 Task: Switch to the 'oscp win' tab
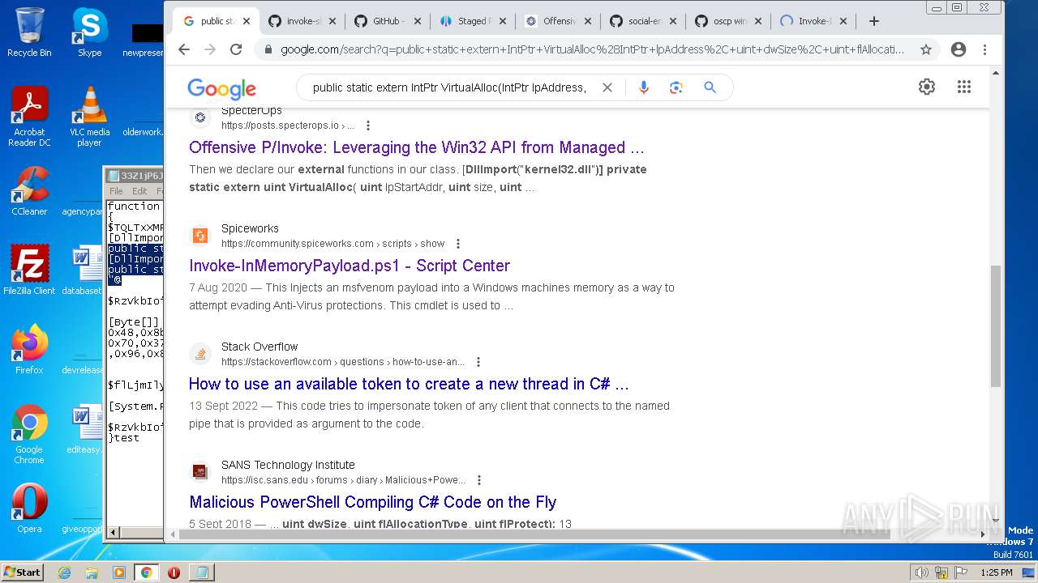point(728,21)
